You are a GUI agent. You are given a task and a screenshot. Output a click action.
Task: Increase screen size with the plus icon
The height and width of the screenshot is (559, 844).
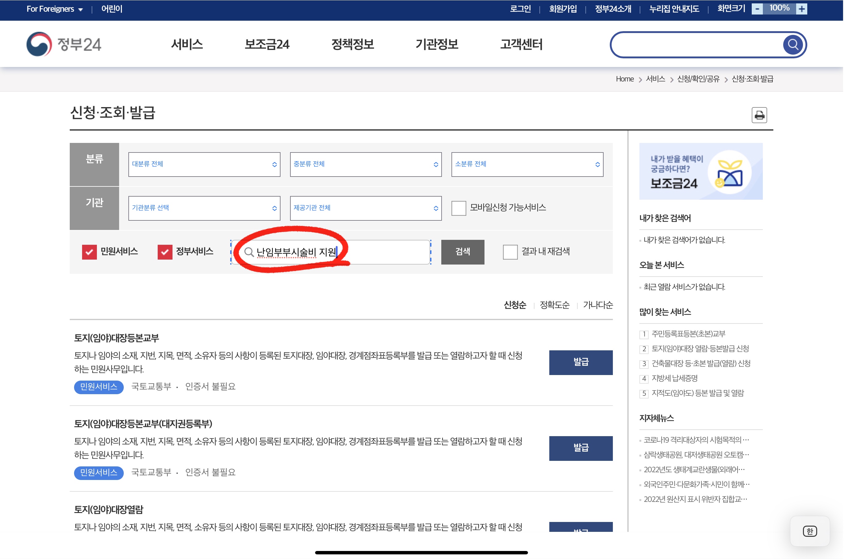pos(802,9)
